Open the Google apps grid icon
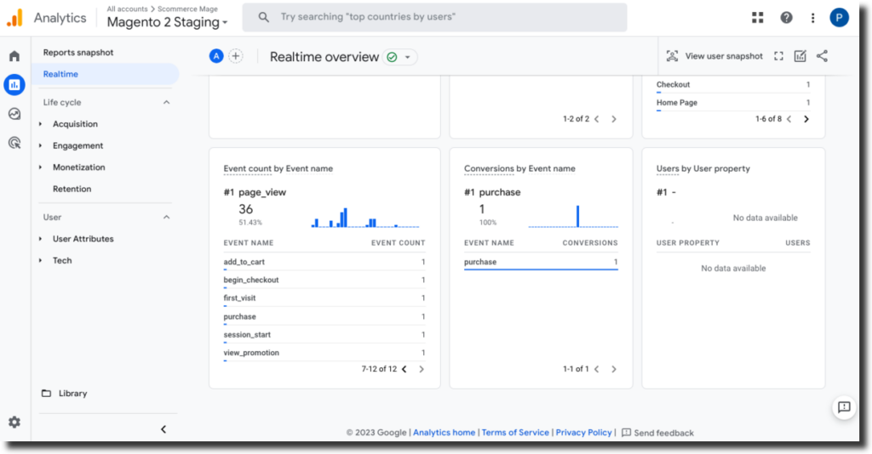 [758, 17]
